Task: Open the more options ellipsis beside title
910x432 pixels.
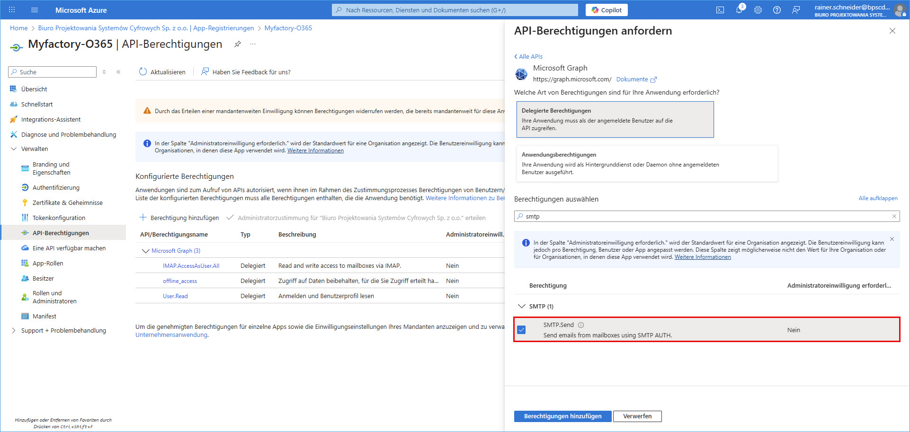Action: point(253,44)
